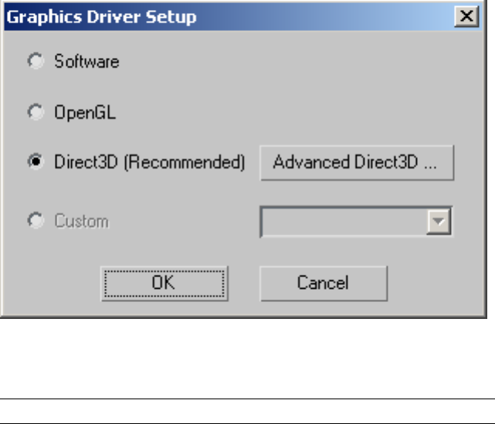Confirm driver choice with OK
Image resolution: width=495 pixels, height=424 pixels.
pyautogui.click(x=164, y=283)
